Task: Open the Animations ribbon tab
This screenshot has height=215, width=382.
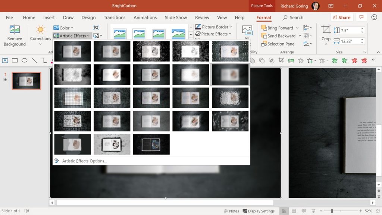Action: coord(145,17)
